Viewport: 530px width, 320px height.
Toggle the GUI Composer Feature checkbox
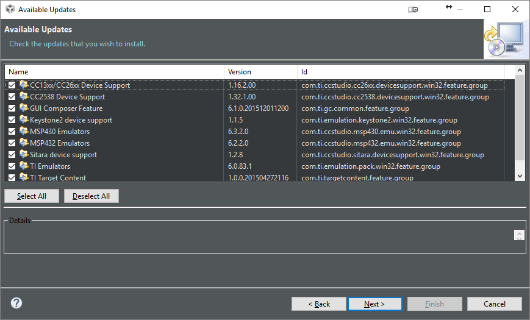coord(12,108)
